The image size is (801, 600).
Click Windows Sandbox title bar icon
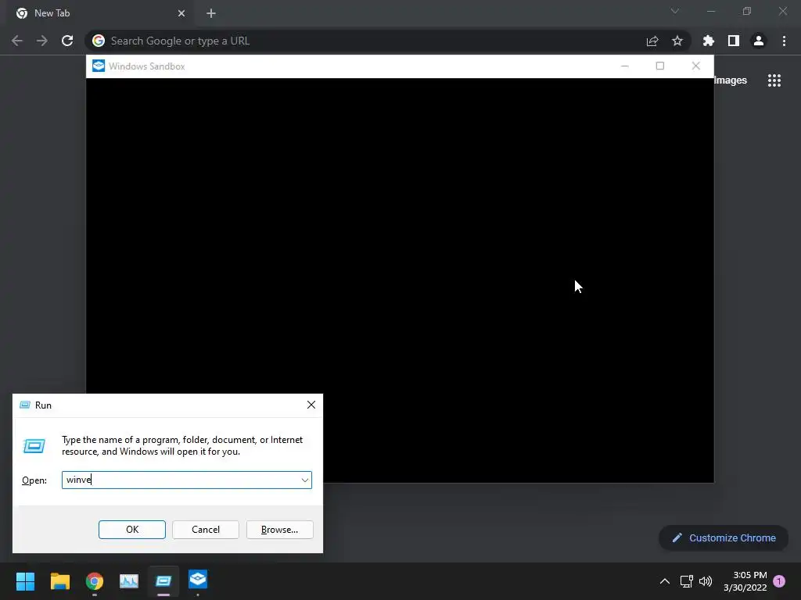pos(99,66)
